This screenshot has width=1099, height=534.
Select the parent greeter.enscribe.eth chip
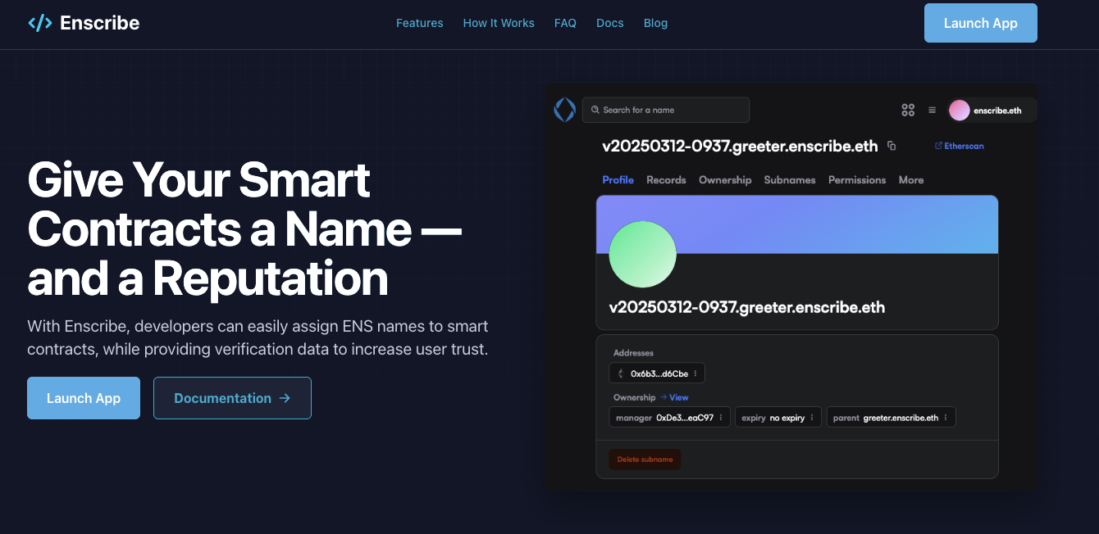[891, 418]
